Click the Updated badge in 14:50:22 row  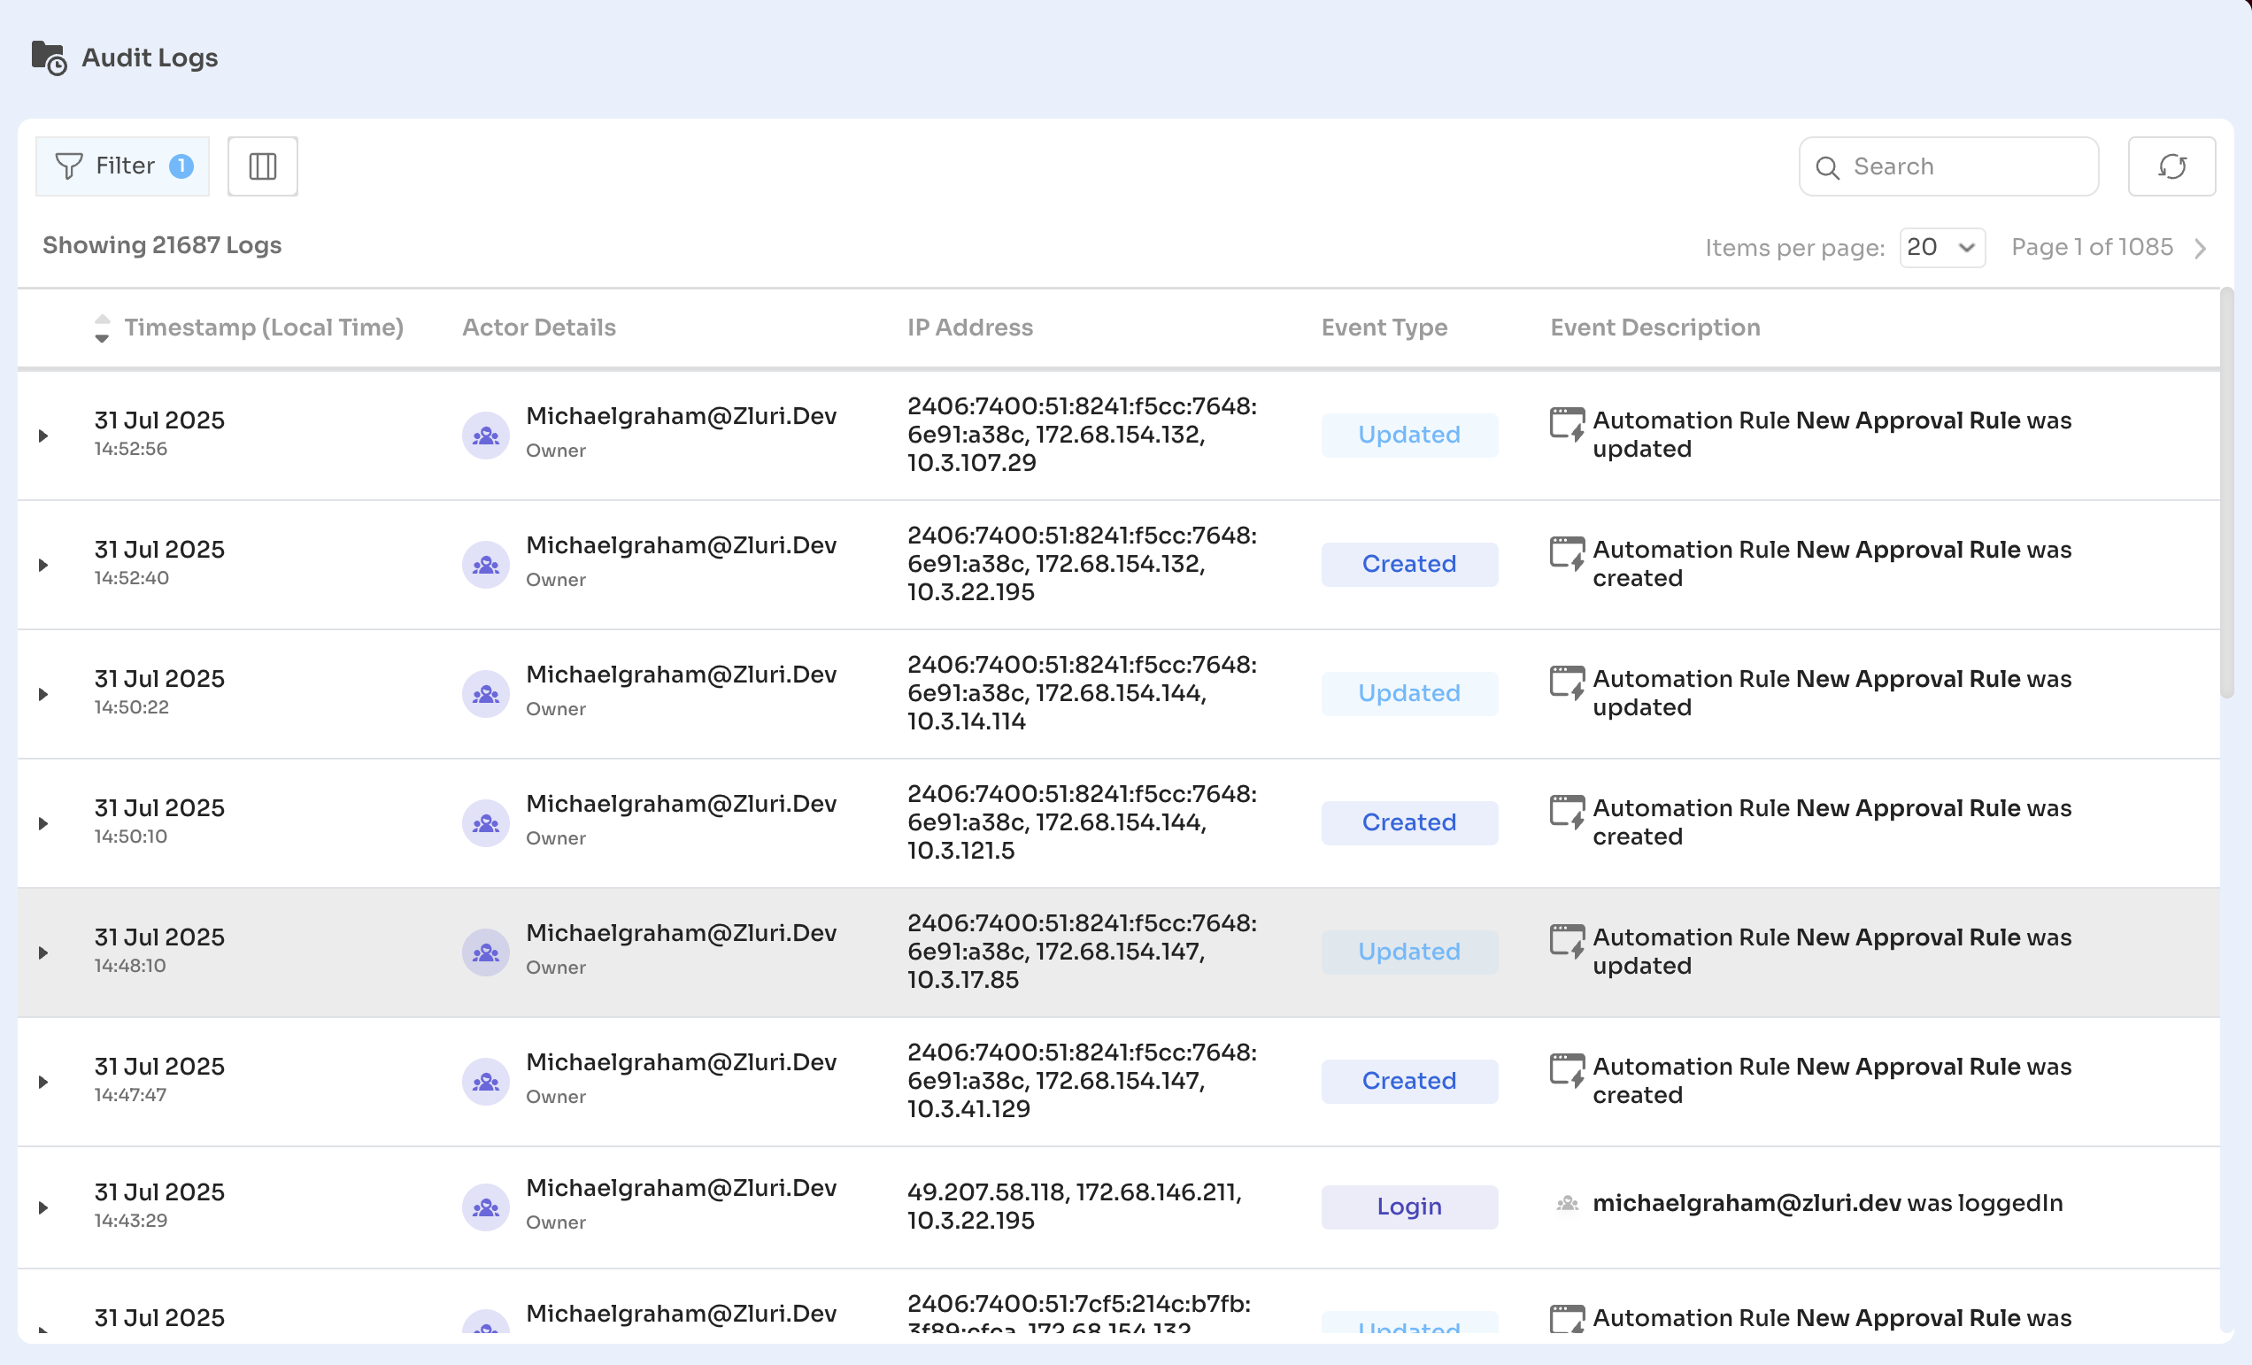1408,693
